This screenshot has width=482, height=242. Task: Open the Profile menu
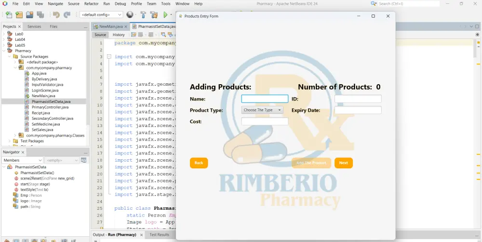click(136, 4)
